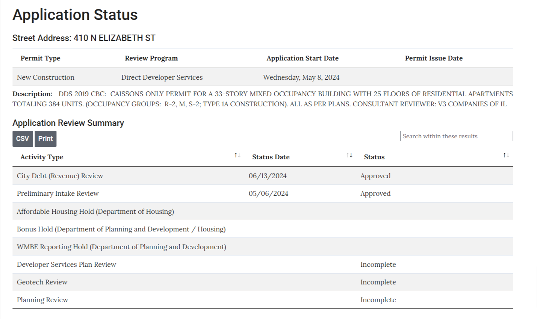Sort by Status Date arrows icon
Viewport: 537px width, 319px height.
[349, 155]
